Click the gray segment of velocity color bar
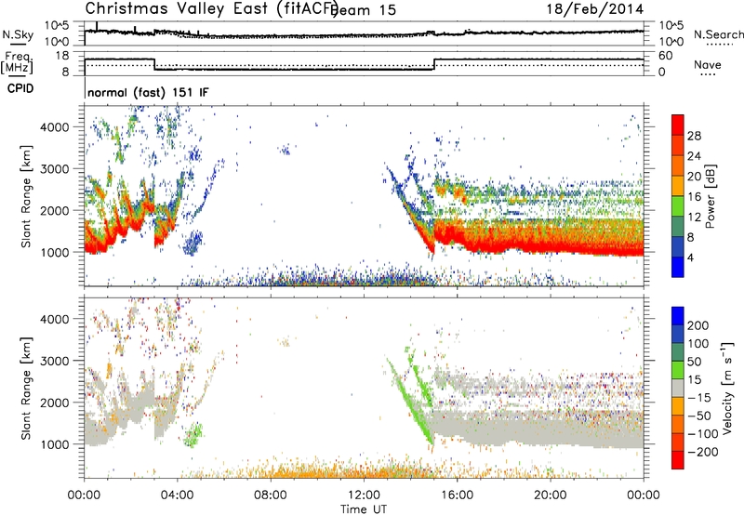 pyautogui.click(x=678, y=389)
